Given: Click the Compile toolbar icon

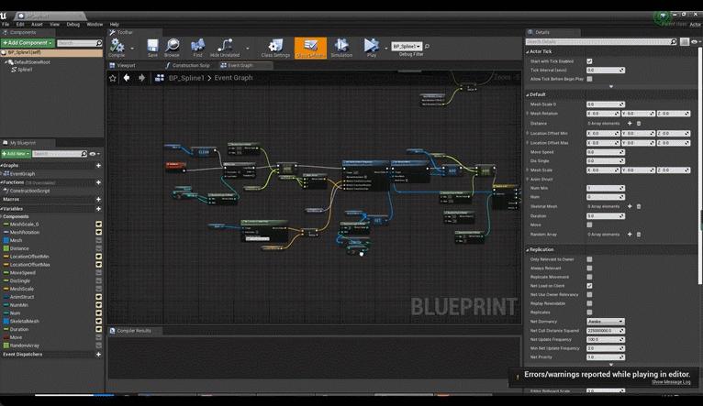Looking at the screenshot, I should click(117, 46).
